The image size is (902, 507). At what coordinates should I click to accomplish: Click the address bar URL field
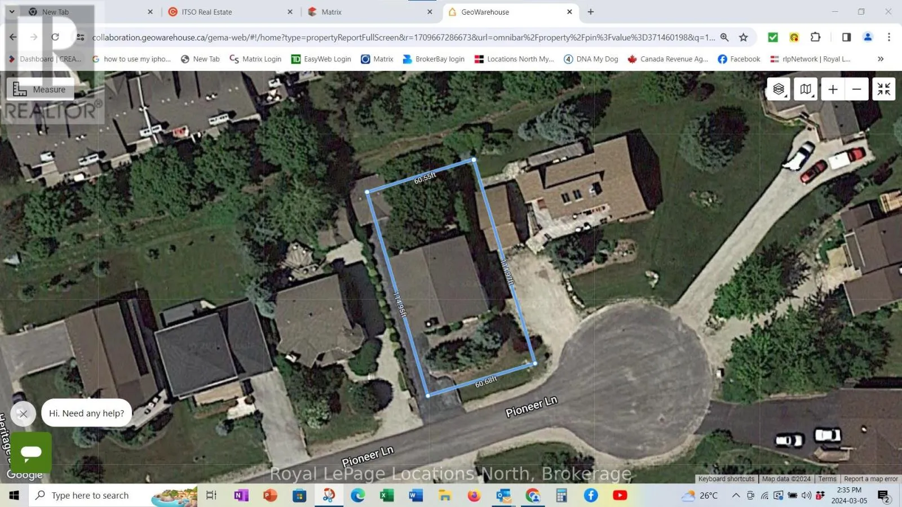pyautogui.click(x=403, y=37)
